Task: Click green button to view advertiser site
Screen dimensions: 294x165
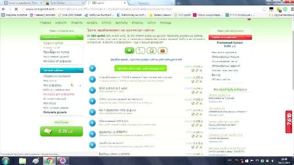Action: click(x=141, y=68)
